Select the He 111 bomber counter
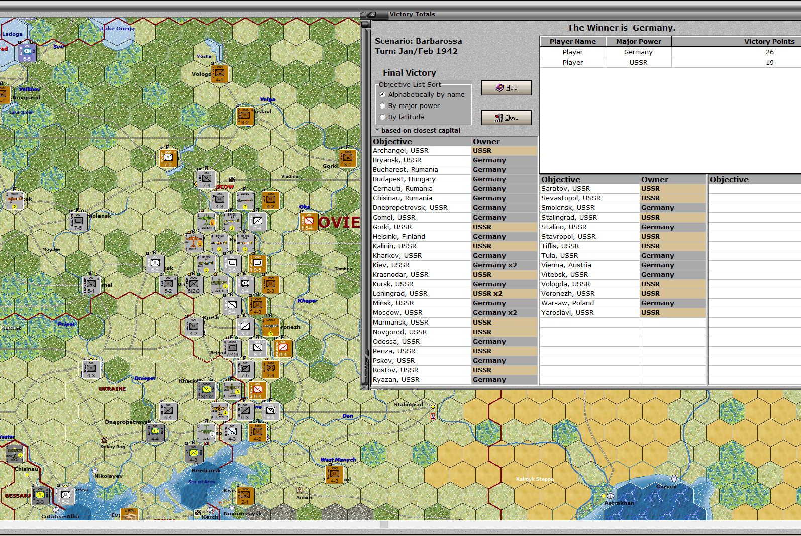Image resolution: width=801 pixels, height=536 pixels. point(194,243)
